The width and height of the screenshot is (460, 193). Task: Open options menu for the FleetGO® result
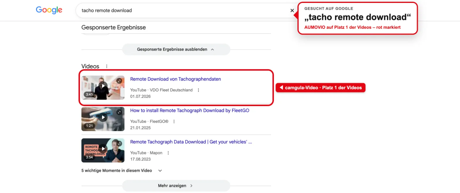[x=174, y=121]
